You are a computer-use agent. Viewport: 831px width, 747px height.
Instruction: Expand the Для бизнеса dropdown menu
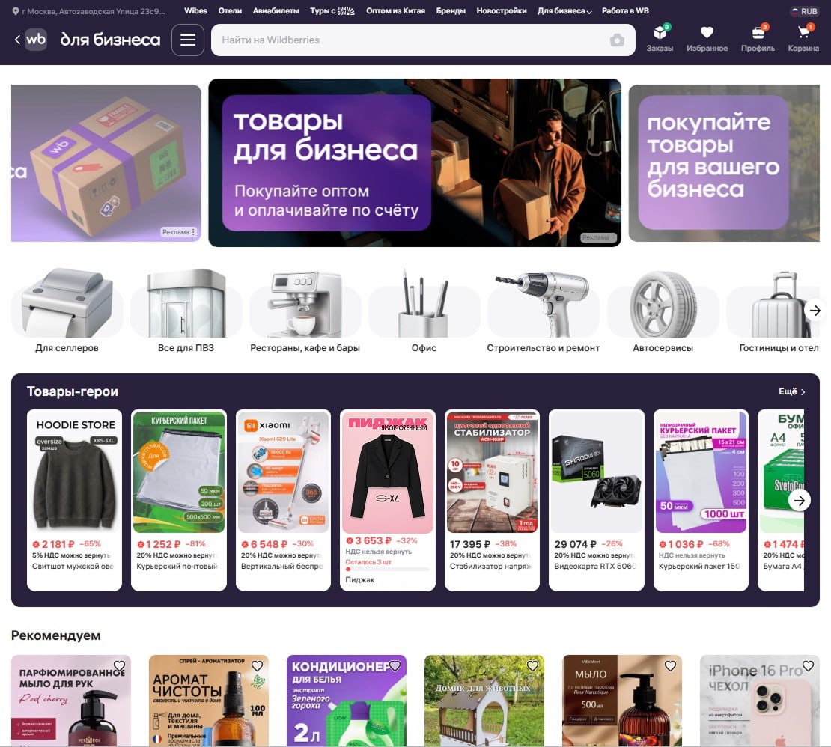coord(564,11)
